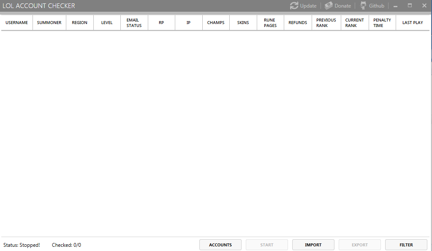Open the FILTER button
This screenshot has height=251, width=432.
click(406, 245)
